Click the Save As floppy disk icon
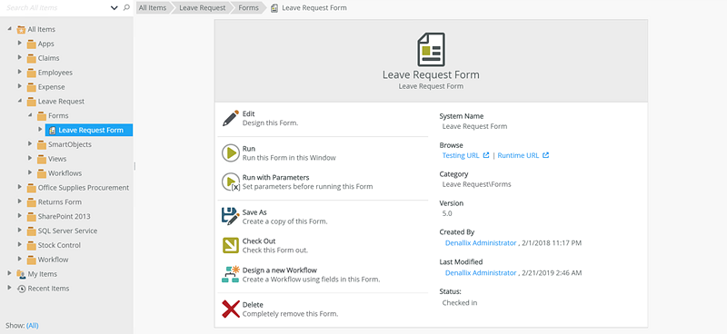This screenshot has height=334, width=727. 231,217
